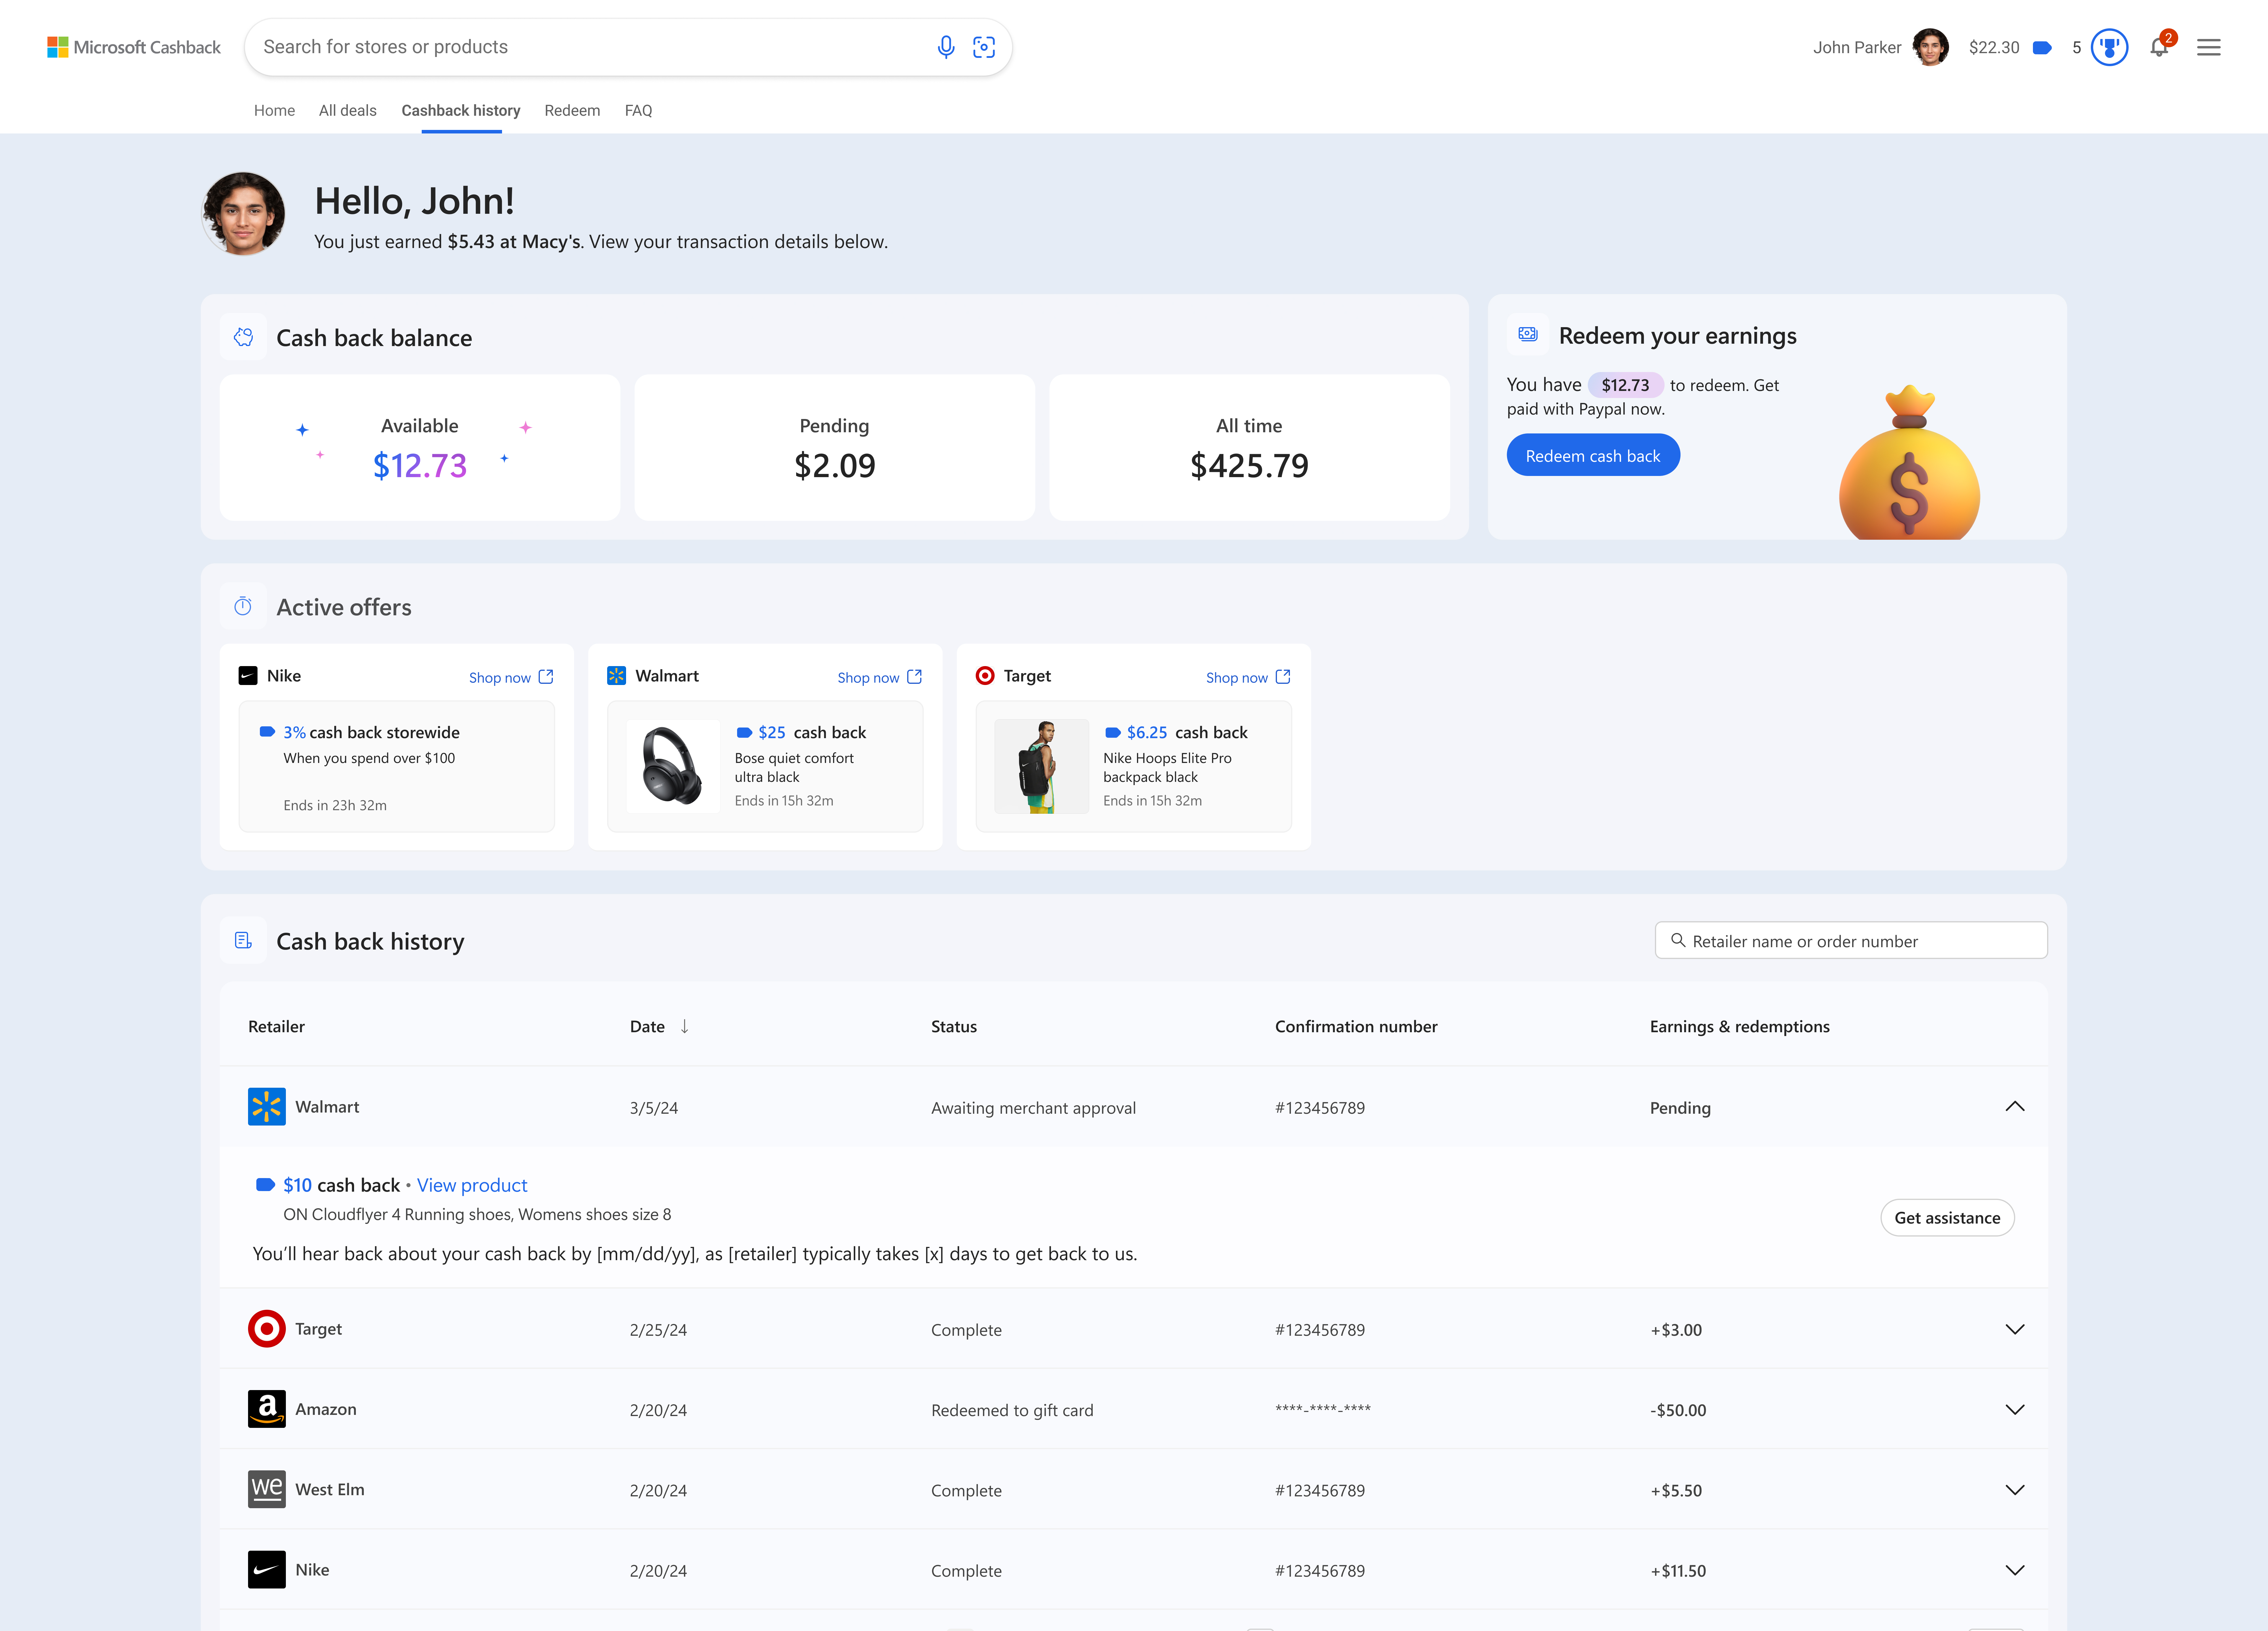Click the West Elm logo in history table
Image resolution: width=2268 pixels, height=1631 pixels.
[x=267, y=1489]
